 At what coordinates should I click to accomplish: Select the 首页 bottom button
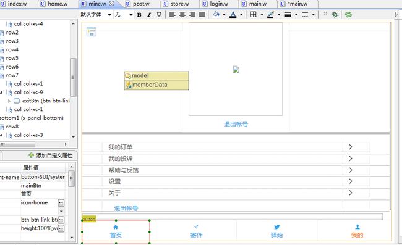pos(116,231)
